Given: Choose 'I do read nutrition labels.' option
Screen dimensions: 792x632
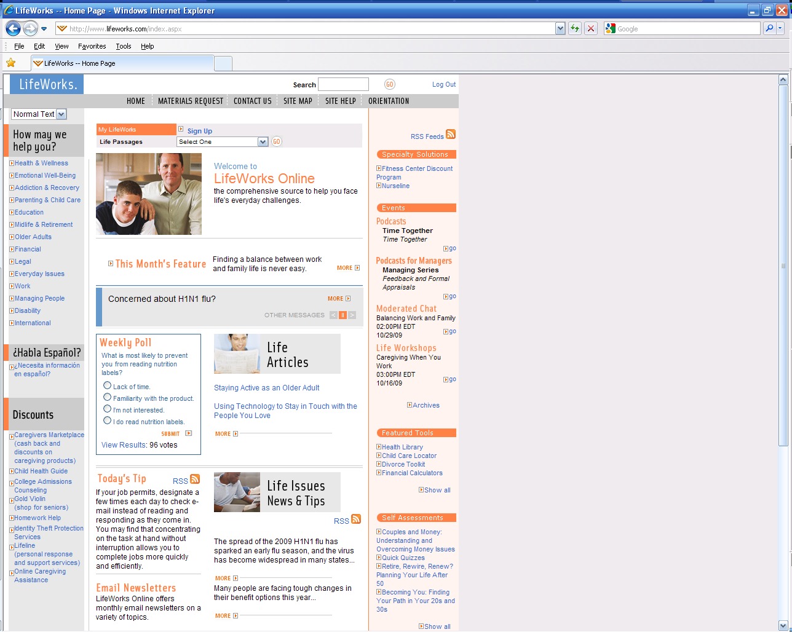Looking at the screenshot, I should [x=108, y=421].
